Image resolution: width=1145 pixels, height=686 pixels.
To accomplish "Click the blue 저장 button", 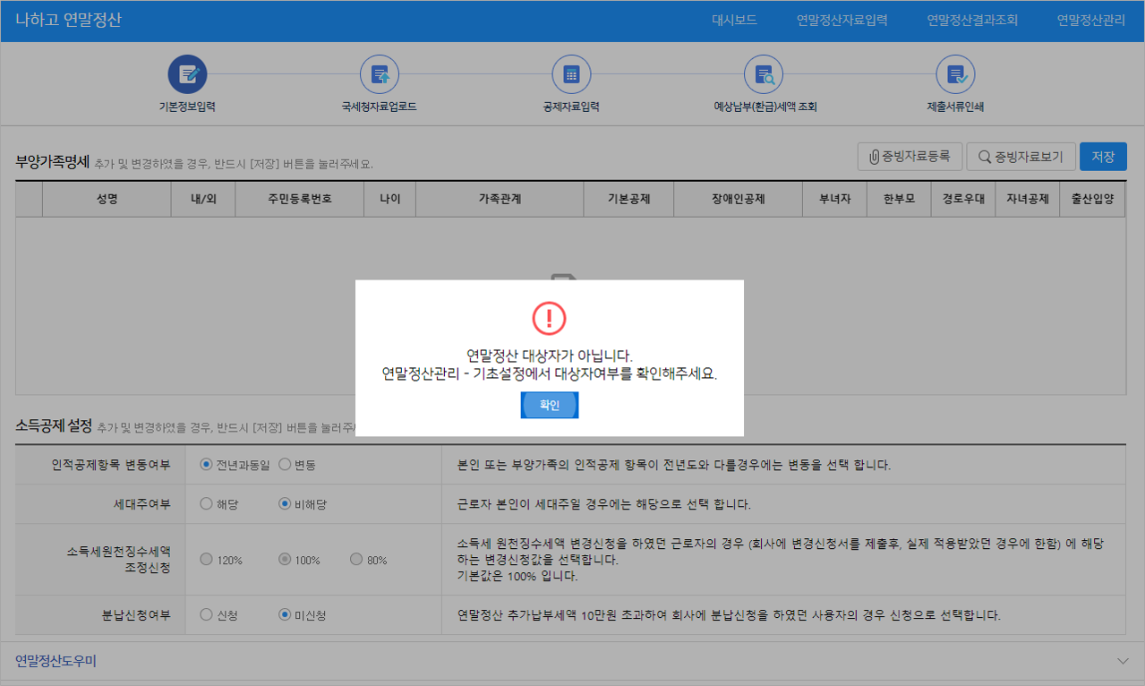I will tap(1103, 157).
